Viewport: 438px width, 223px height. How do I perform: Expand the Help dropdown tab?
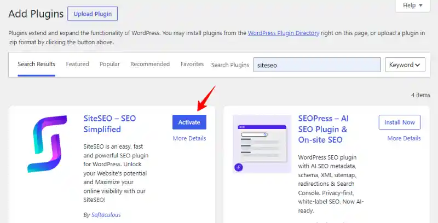pos(413,5)
